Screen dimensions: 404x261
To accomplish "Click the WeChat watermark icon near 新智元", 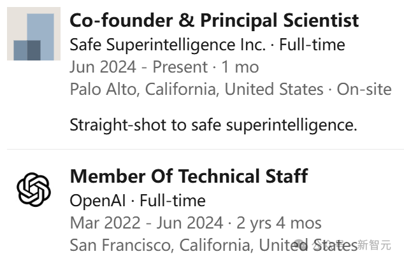I will click(x=301, y=244).
